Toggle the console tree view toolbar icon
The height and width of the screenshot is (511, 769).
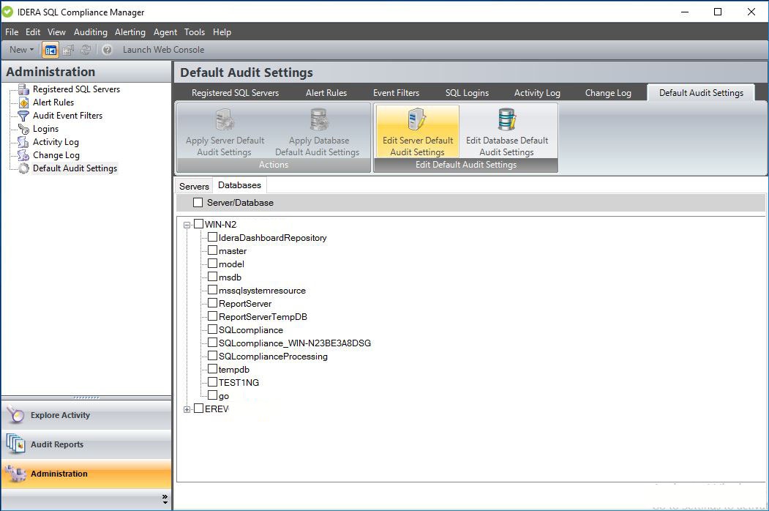50,50
